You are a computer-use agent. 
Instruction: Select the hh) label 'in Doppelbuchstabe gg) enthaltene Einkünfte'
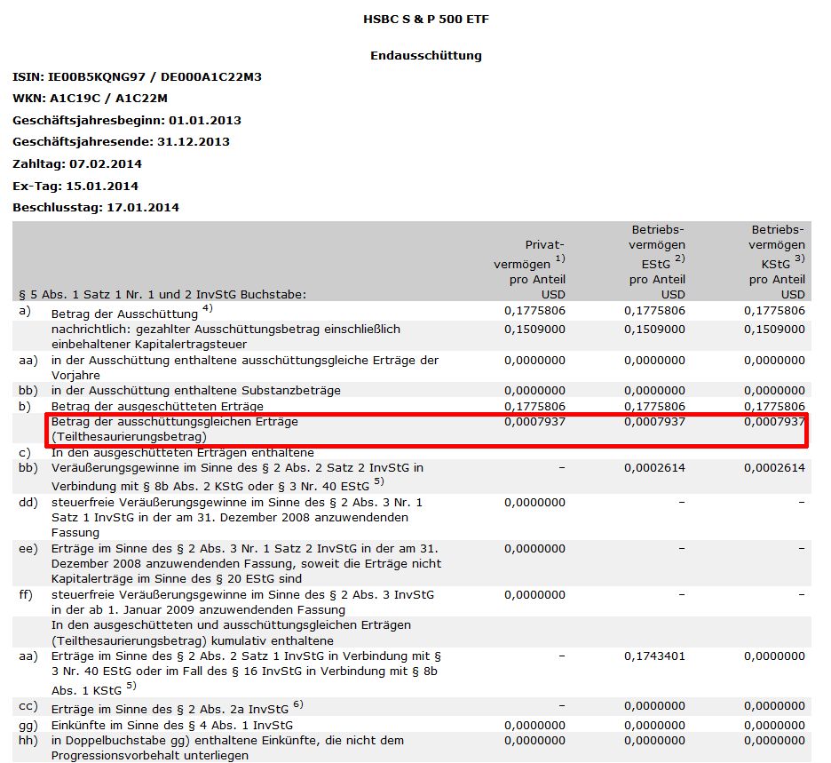point(227,748)
